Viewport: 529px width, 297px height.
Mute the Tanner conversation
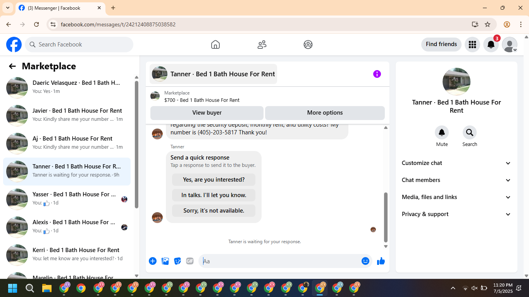(442, 133)
